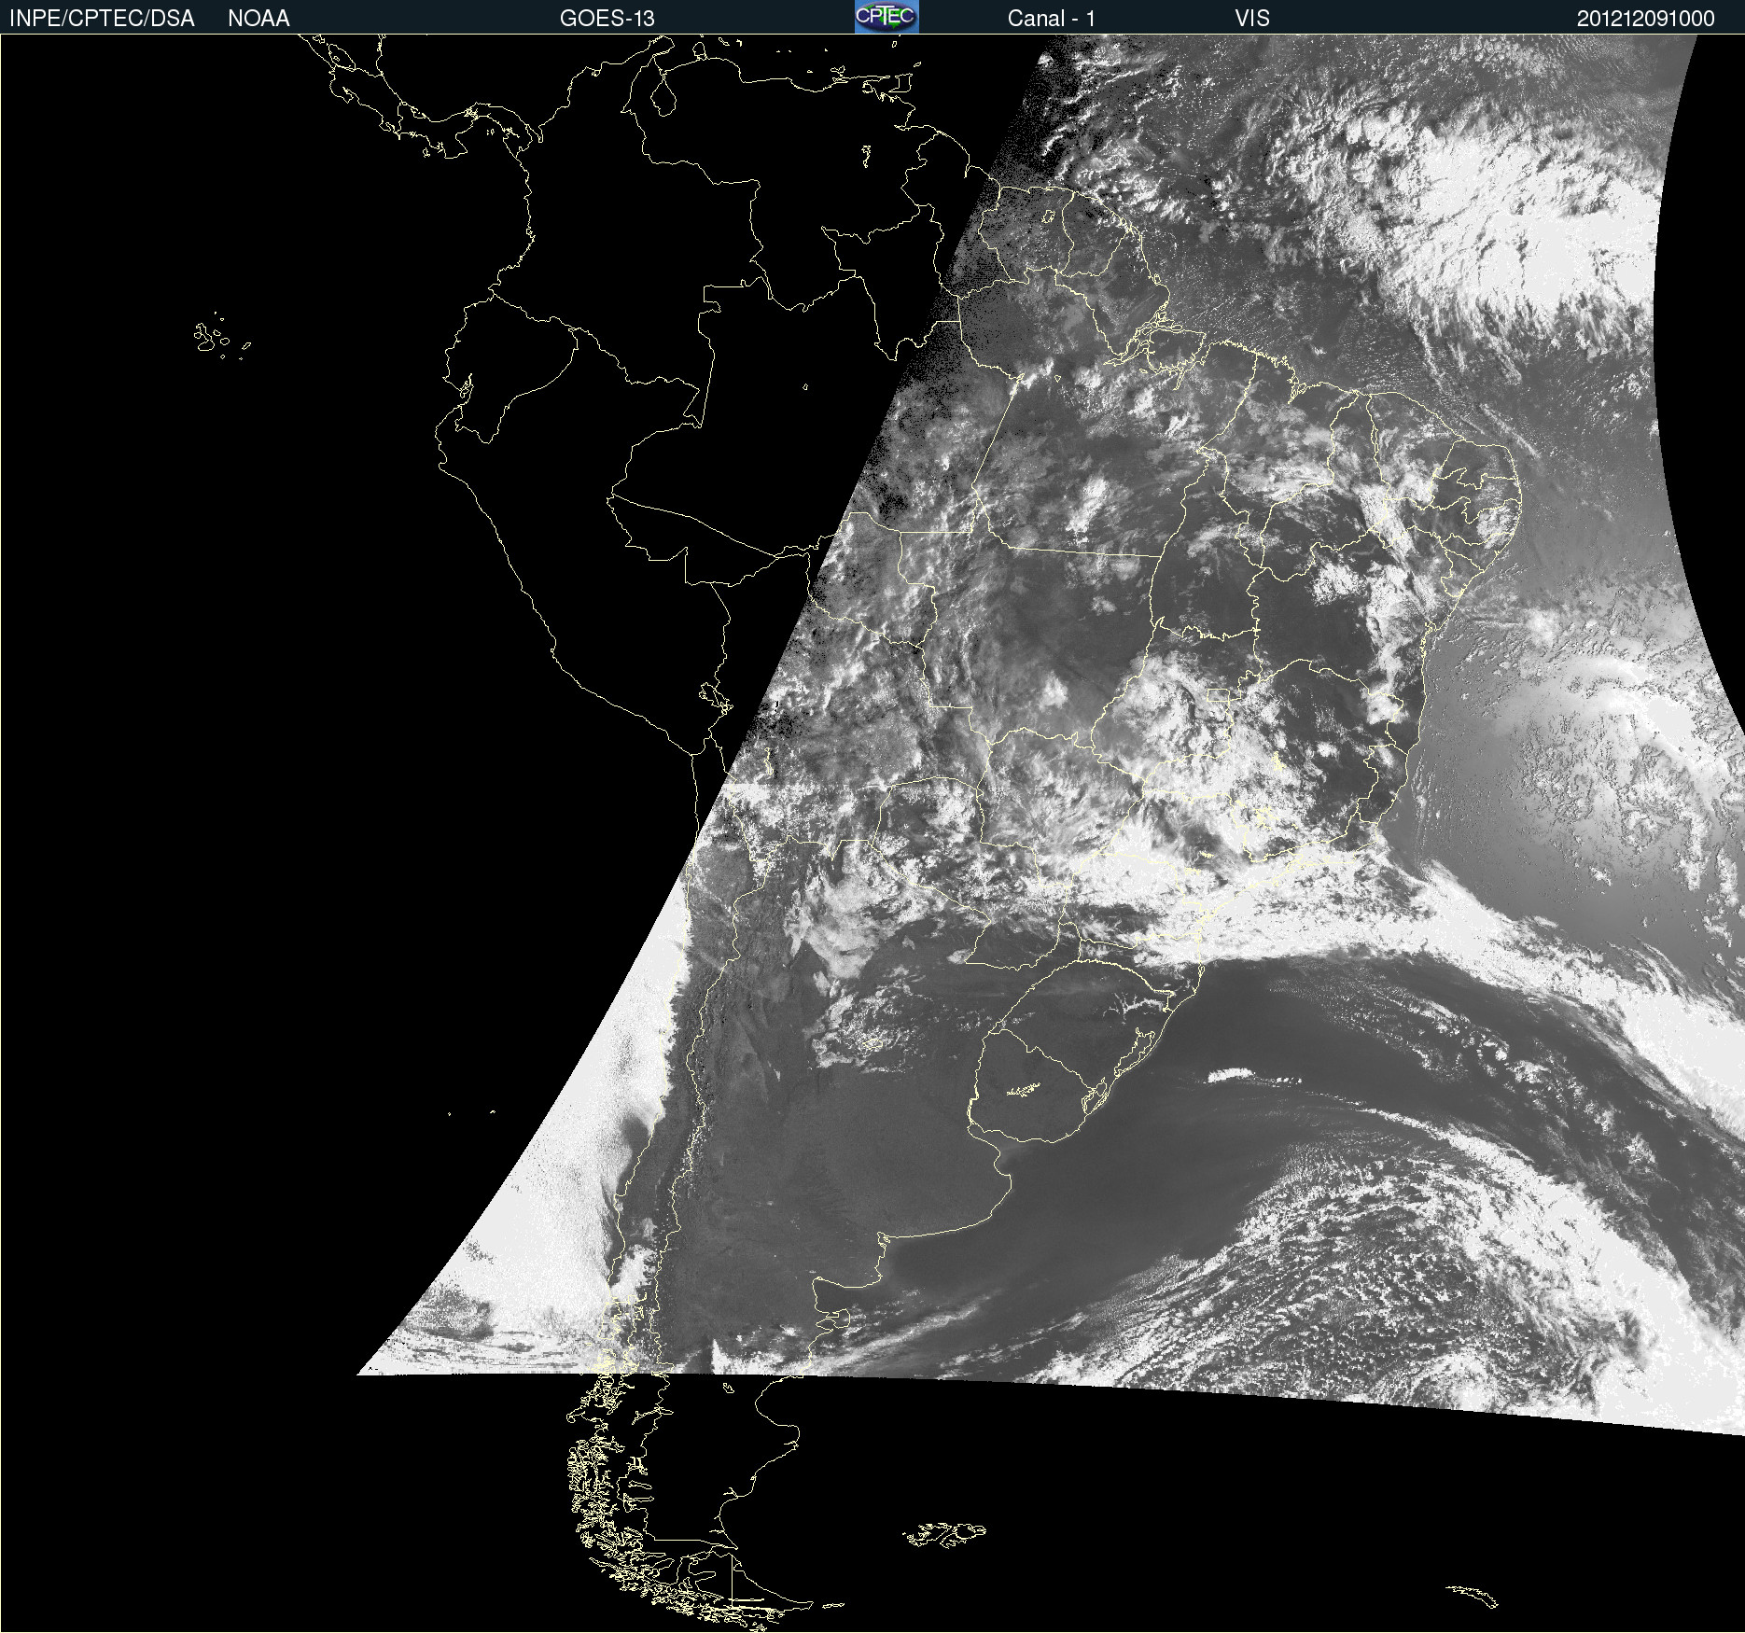Select the 'INPE/CPTEC/DSA' header text

pyautogui.click(x=102, y=19)
